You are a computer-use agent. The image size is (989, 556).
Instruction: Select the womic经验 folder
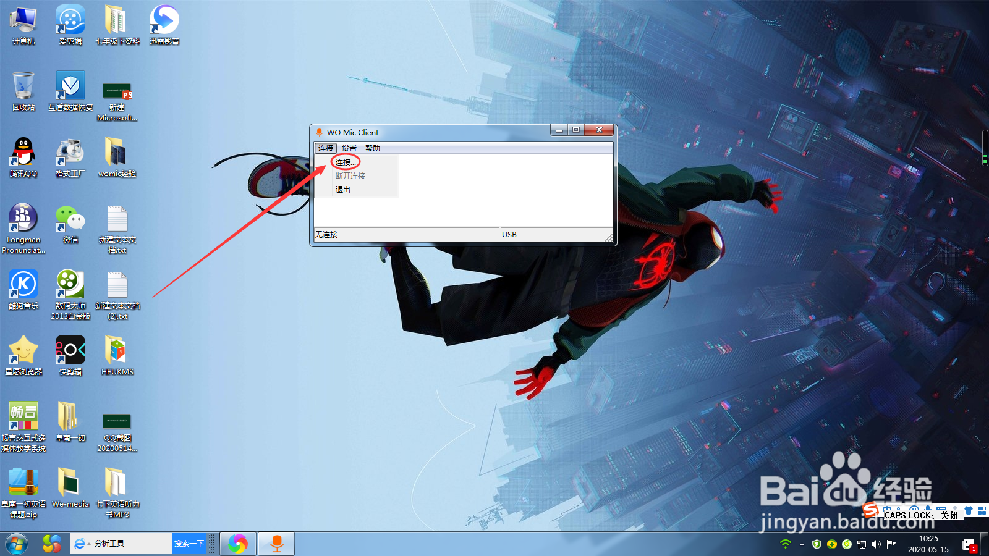tap(117, 158)
